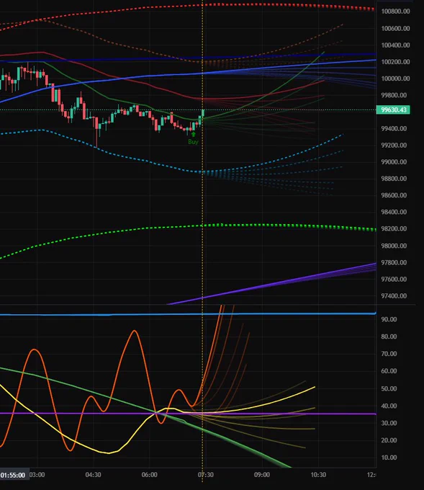Click the 97800.00 price axis label
This screenshot has height=490, width=424.
395,262
